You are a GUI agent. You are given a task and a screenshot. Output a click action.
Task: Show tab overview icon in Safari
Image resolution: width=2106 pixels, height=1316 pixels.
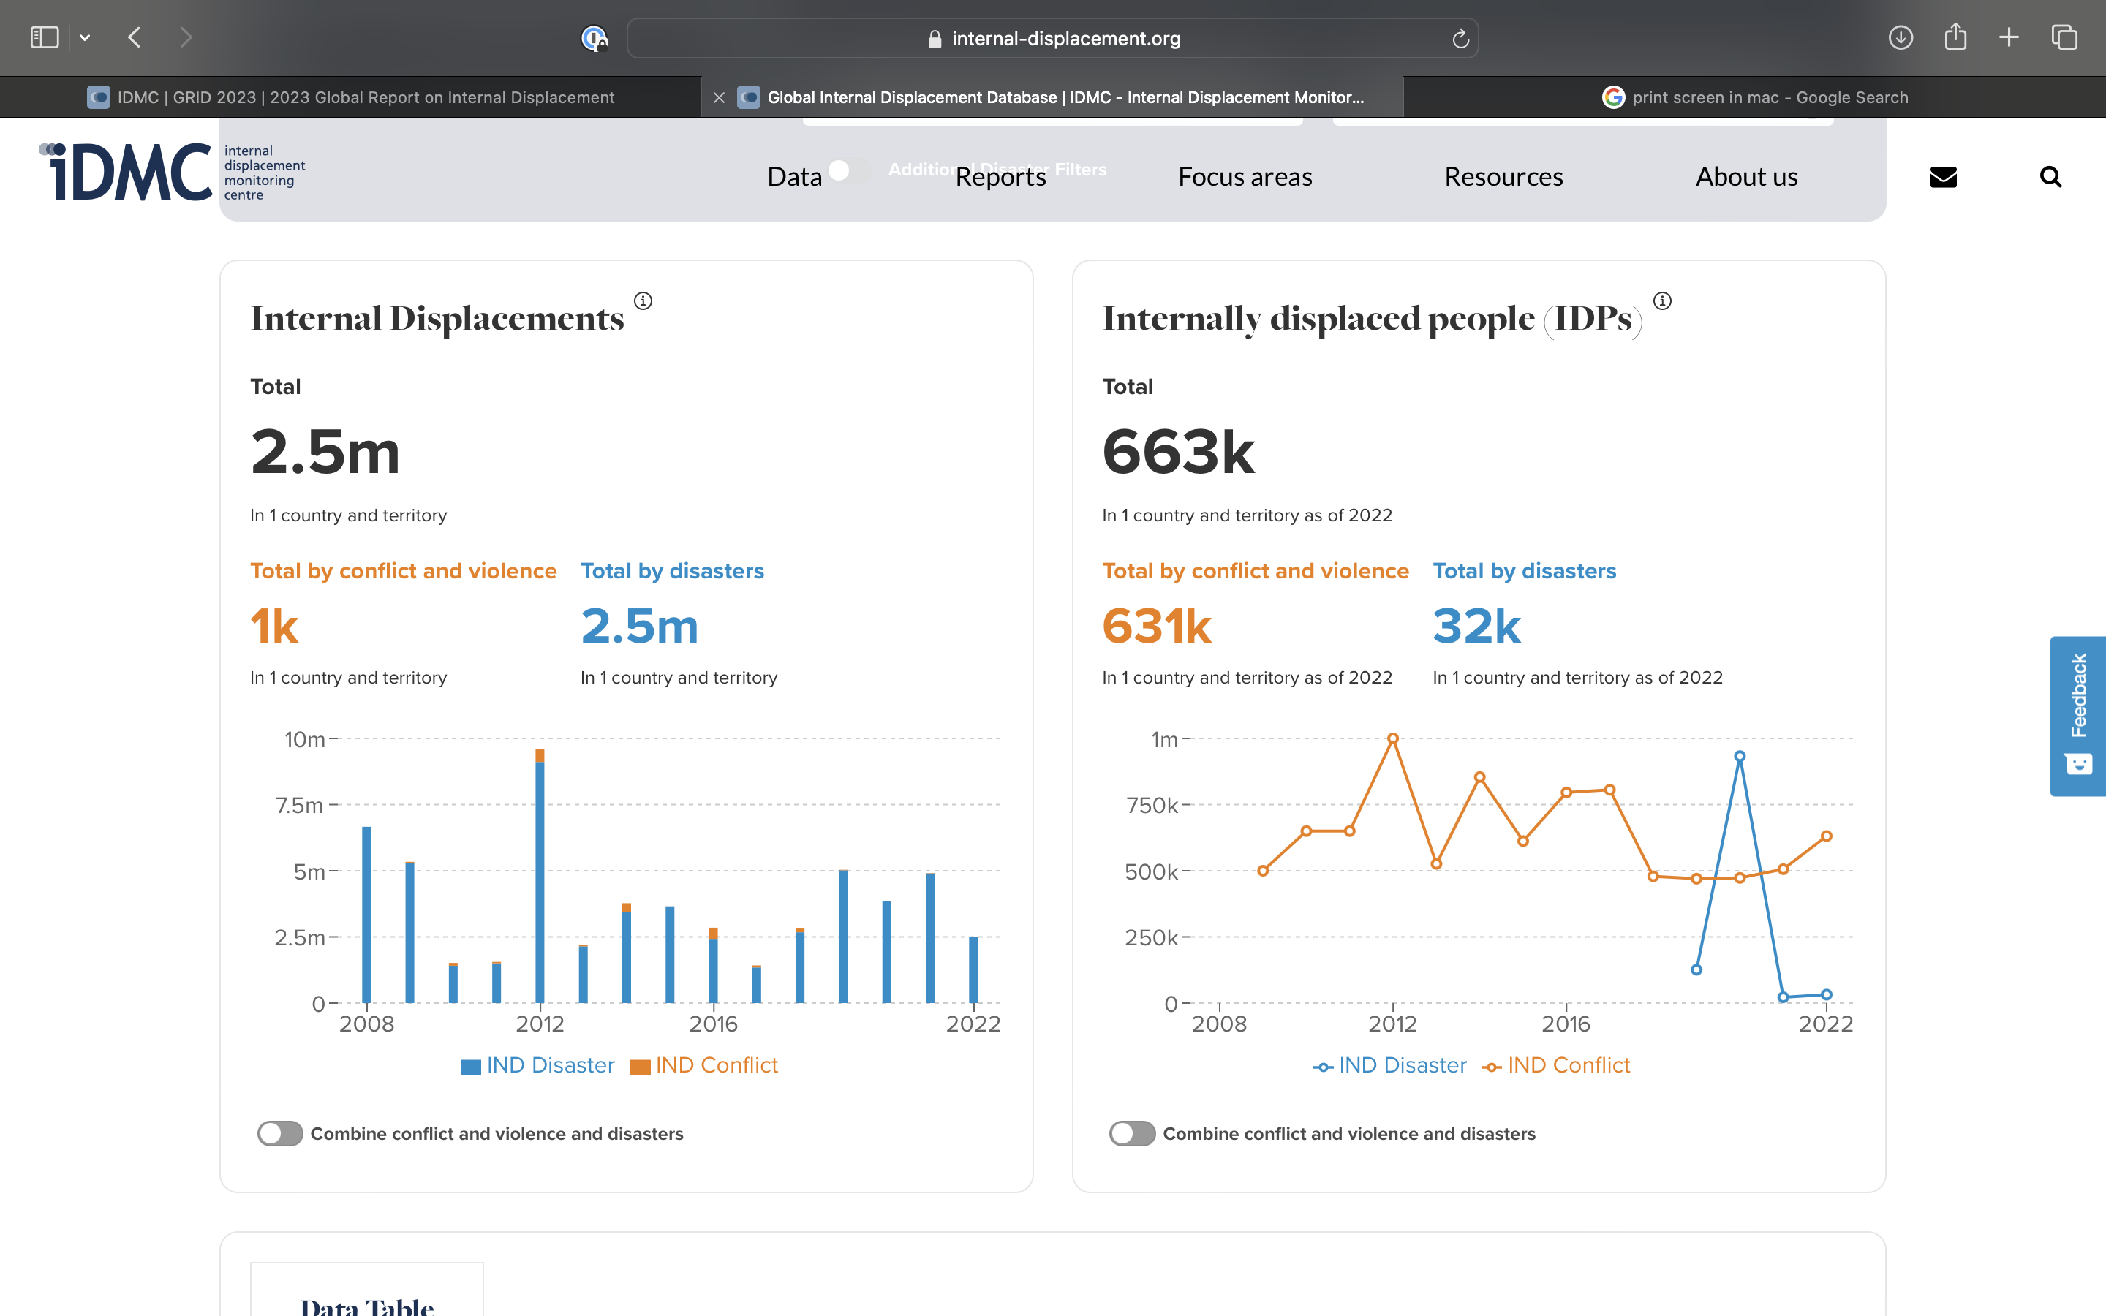click(2064, 37)
